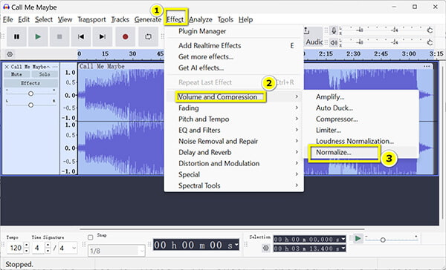This screenshot has width=446, height=270.
Task: Click Play-at-speed green button
Action: point(358,239)
